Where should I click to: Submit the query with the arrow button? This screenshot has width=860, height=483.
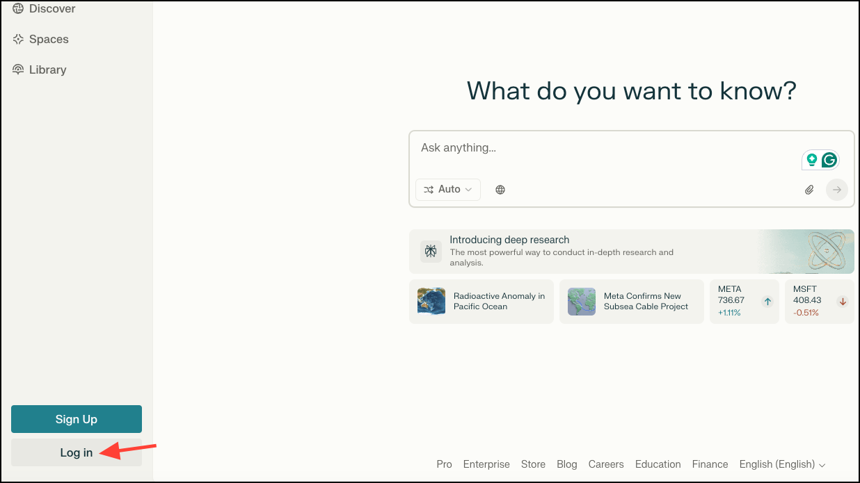837,190
